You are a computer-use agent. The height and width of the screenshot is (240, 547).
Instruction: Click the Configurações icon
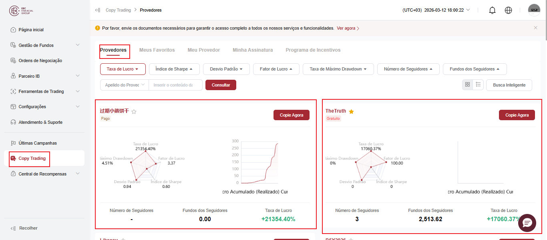point(13,107)
